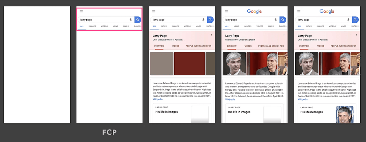Screen dimensions: 366x142
Task: Follow Wikipedia link in color-block placeholder frame
Action: pyautogui.click(x=157, y=99)
